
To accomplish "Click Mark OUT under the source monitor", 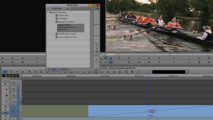I will 22,58.
